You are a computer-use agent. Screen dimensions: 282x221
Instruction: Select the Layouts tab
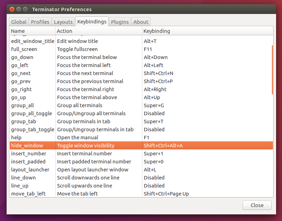point(63,22)
